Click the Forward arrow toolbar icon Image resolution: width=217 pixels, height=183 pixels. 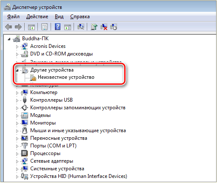tap(18, 27)
